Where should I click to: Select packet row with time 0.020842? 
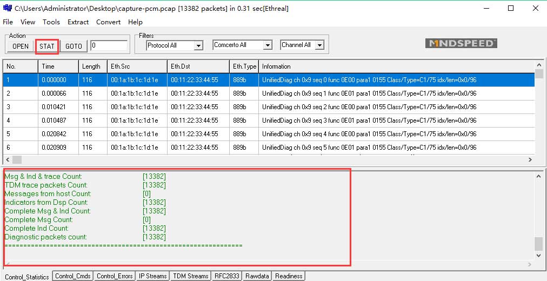(269, 134)
